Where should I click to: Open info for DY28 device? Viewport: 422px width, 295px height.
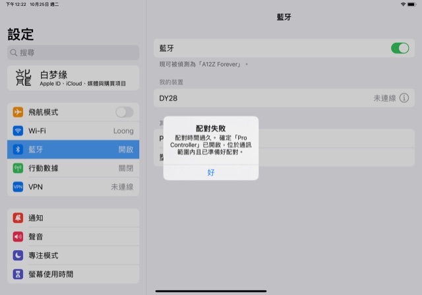pos(404,98)
